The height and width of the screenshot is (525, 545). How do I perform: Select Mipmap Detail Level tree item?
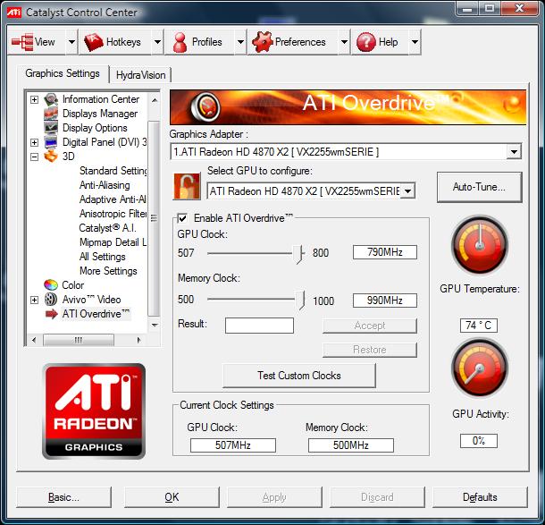(x=113, y=242)
